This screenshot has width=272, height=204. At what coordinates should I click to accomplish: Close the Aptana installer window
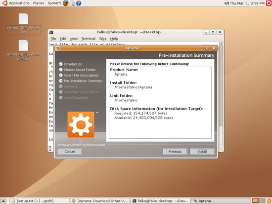214,48
